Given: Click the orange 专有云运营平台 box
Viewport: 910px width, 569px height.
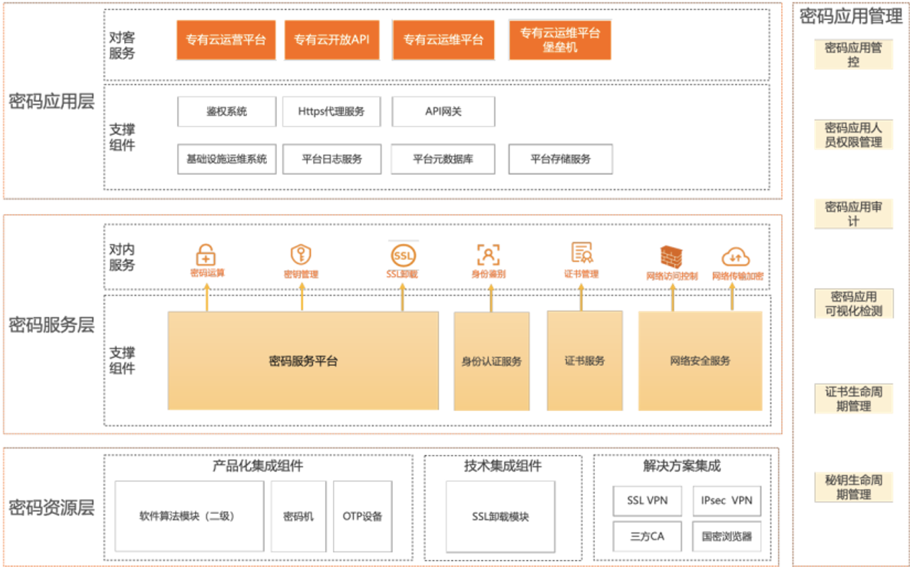Looking at the screenshot, I should coord(226,40).
